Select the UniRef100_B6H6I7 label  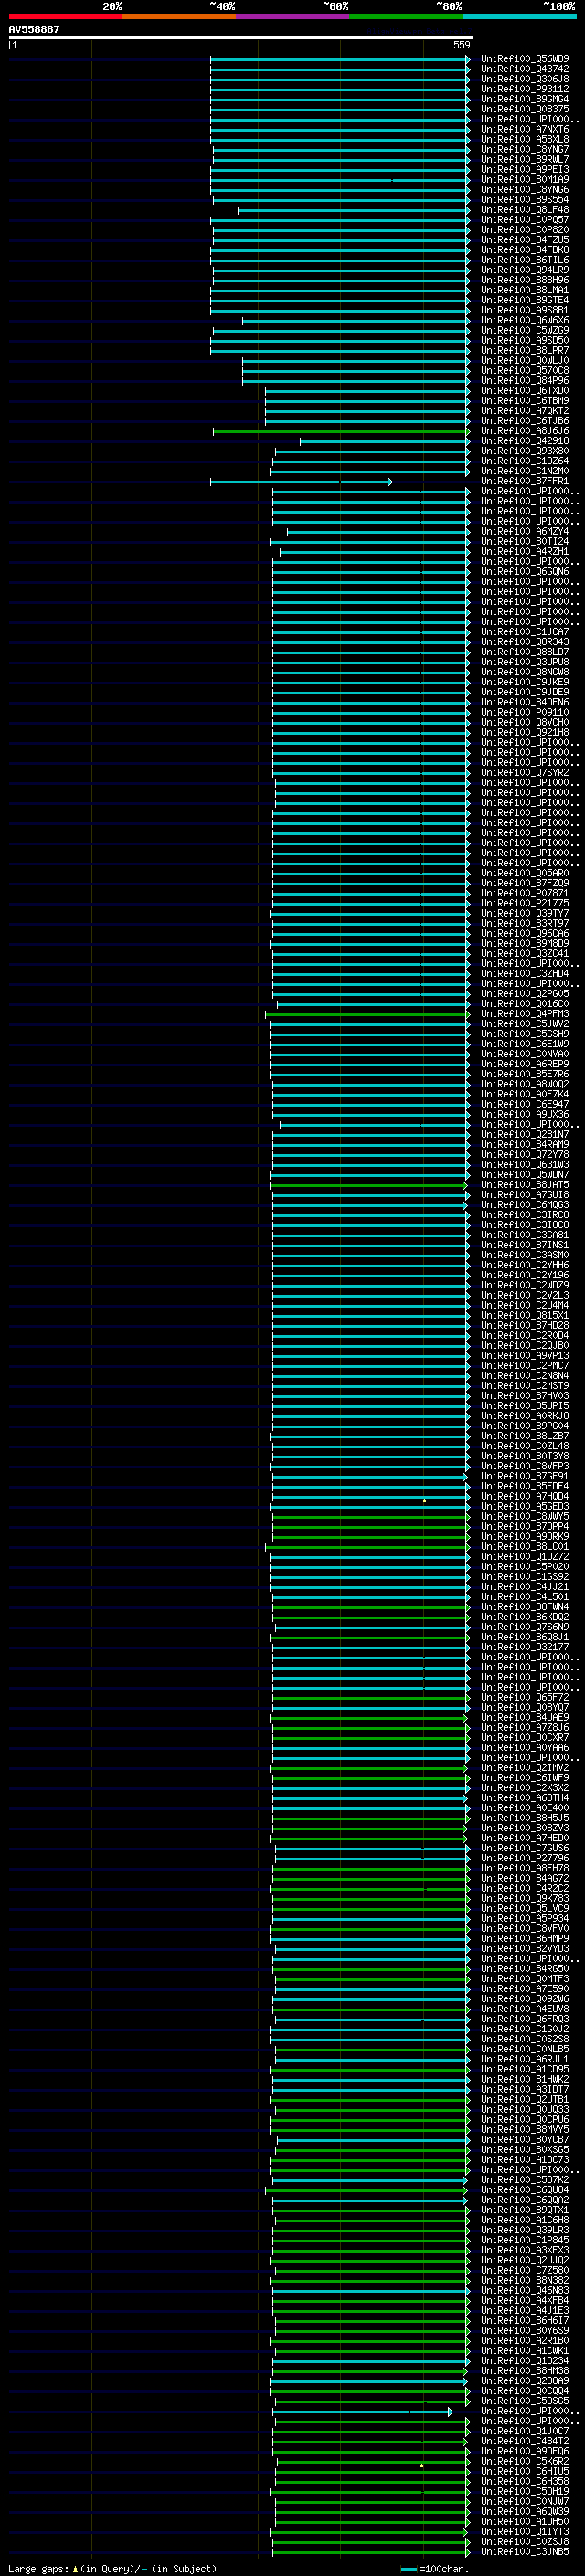click(x=525, y=2320)
